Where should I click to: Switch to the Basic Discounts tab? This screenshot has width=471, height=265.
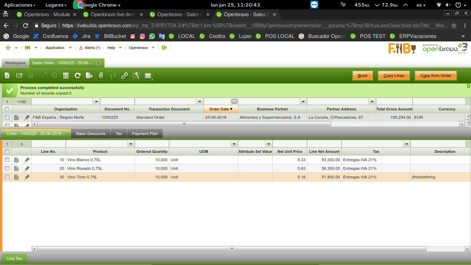(91, 134)
